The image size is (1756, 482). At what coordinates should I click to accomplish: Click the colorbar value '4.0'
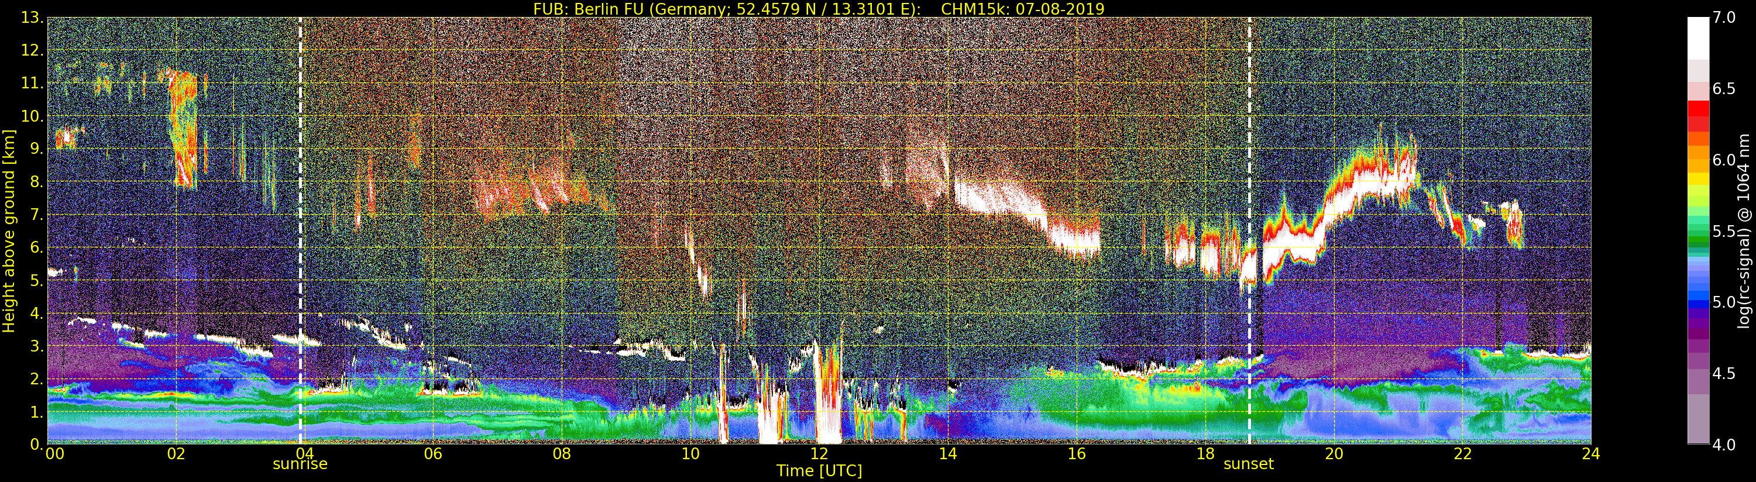pyautogui.click(x=1724, y=445)
